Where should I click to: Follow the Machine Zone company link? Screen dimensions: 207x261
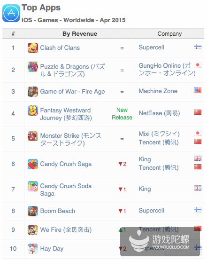(x=158, y=91)
